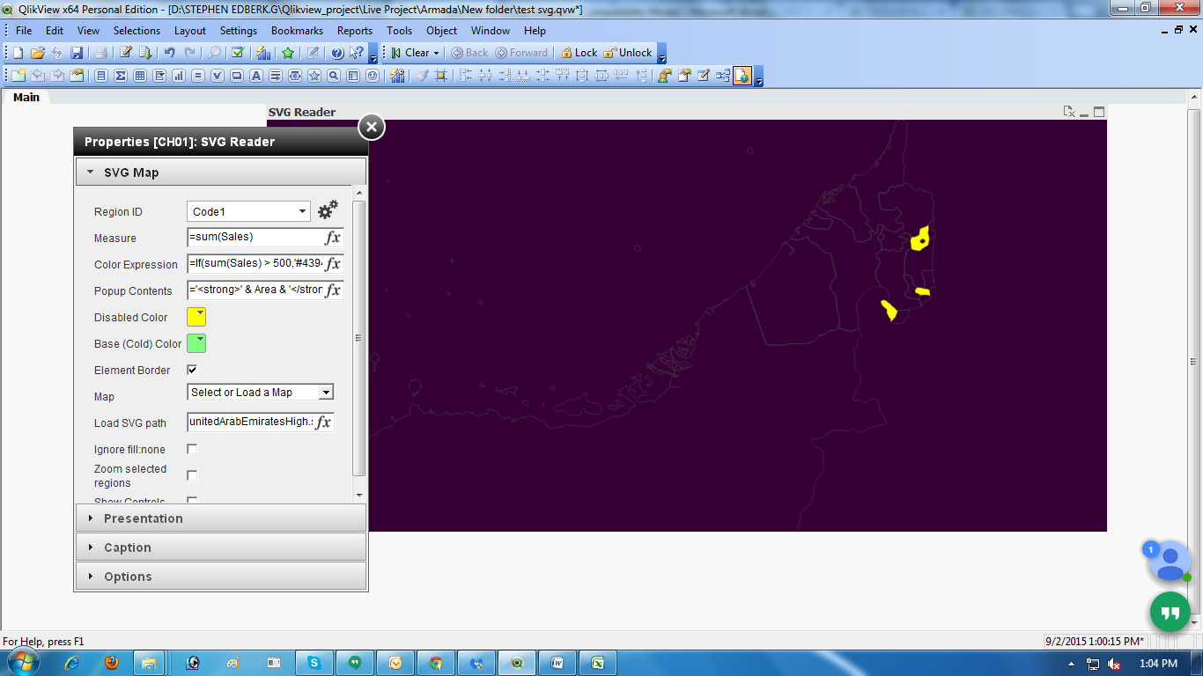Create a Text Object with the A icon
Screen dimensions: 1203x676
(x=256, y=76)
